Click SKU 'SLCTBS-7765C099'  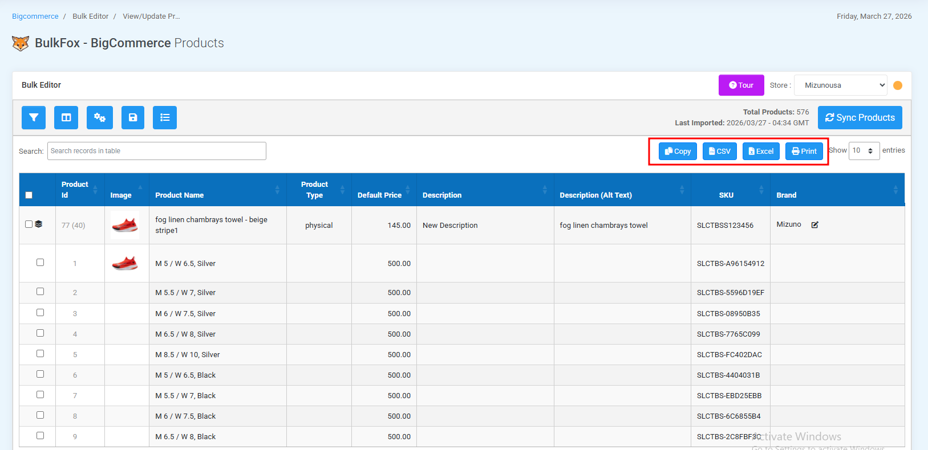point(728,334)
